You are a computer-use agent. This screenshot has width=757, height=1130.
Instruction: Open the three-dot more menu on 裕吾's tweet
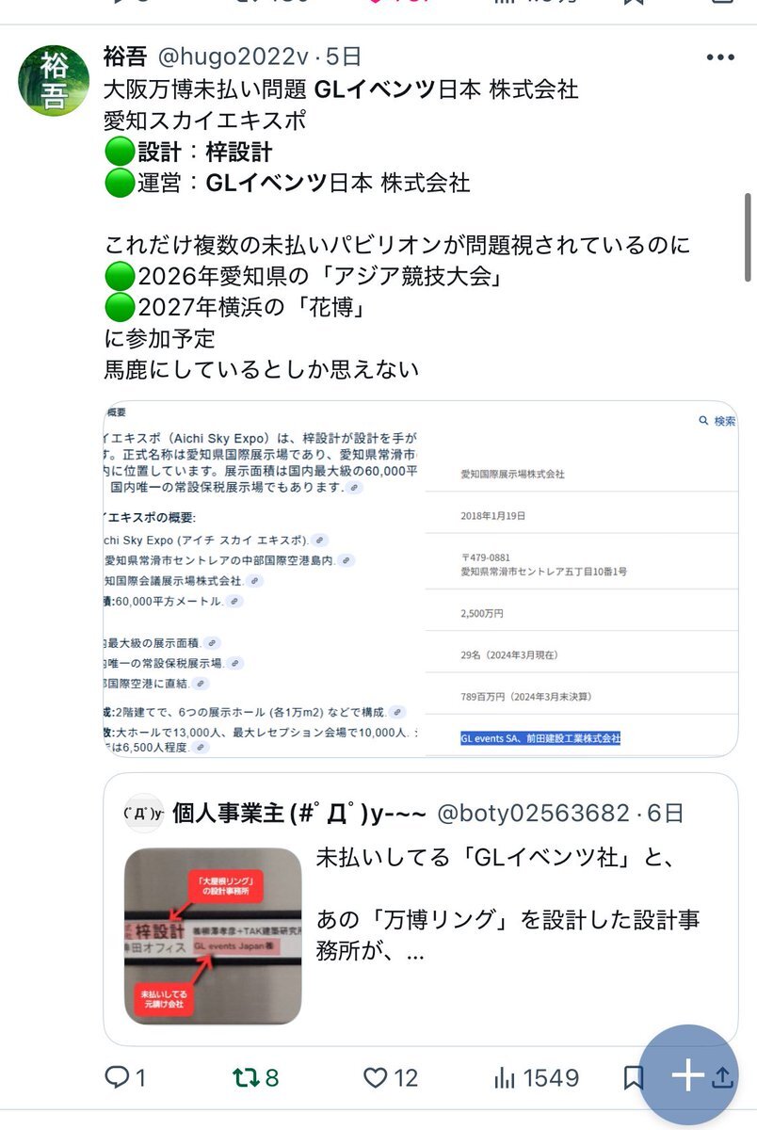(x=719, y=56)
